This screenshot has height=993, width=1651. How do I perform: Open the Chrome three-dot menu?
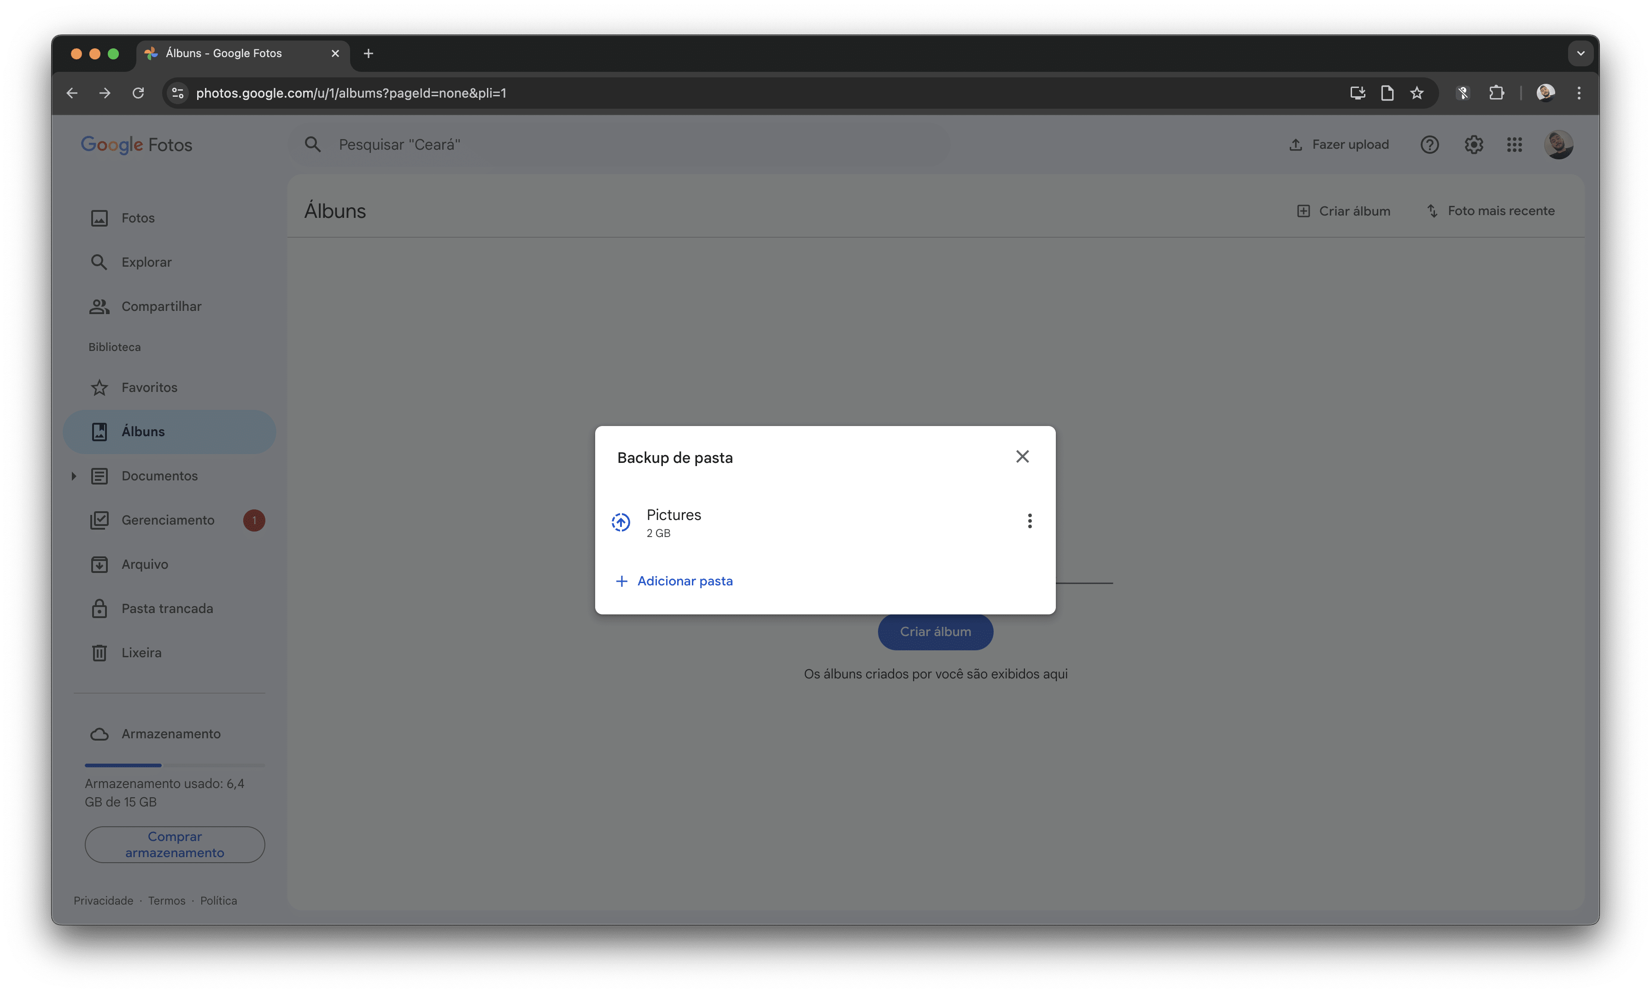click(1579, 93)
